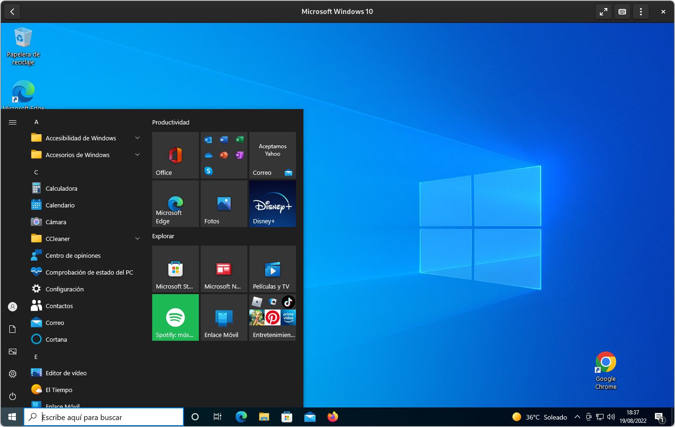Click the Start button
The height and width of the screenshot is (427, 675).
[x=12, y=417]
